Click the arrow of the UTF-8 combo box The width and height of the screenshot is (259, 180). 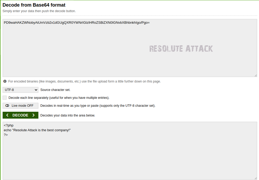(36, 90)
